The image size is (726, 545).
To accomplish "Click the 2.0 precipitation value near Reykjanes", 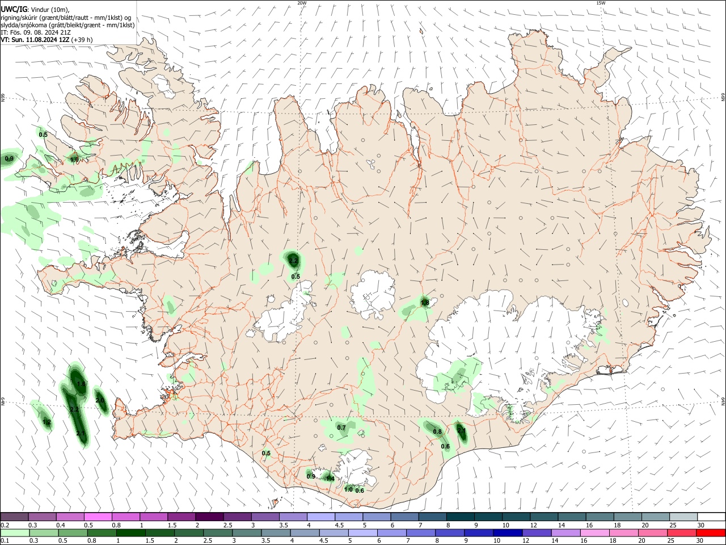I will (x=100, y=400).
